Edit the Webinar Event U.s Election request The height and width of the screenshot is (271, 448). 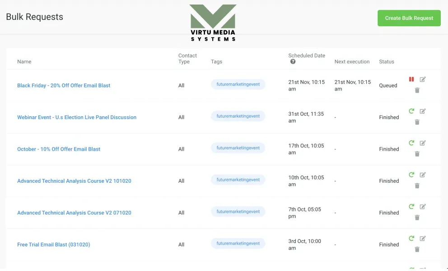coord(423,111)
